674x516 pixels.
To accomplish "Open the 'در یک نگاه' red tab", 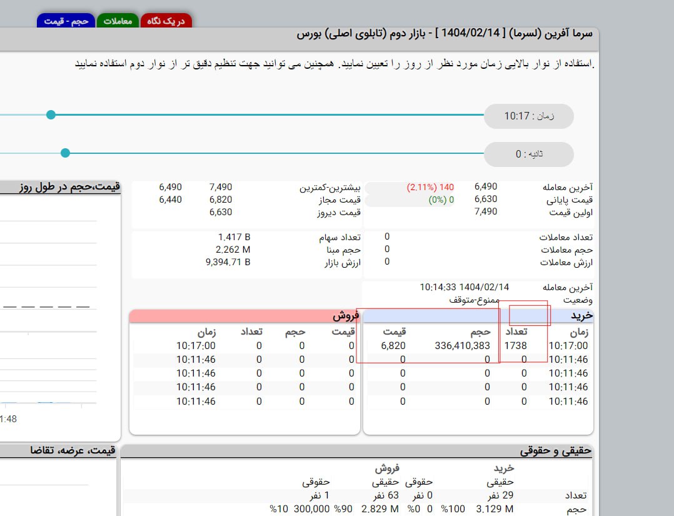I will [x=166, y=21].
